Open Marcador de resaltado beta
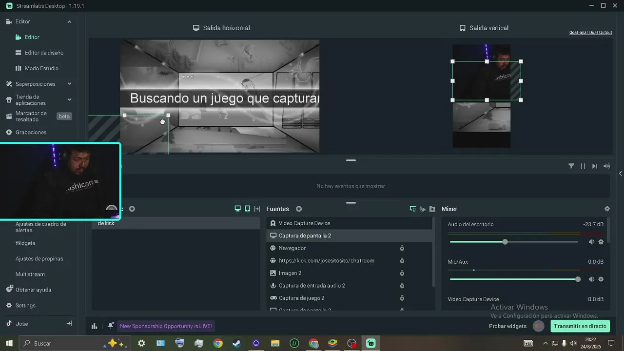 (39, 116)
